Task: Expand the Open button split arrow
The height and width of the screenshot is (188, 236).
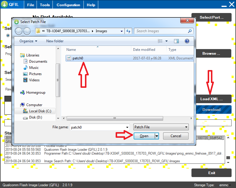Action: click(156, 136)
